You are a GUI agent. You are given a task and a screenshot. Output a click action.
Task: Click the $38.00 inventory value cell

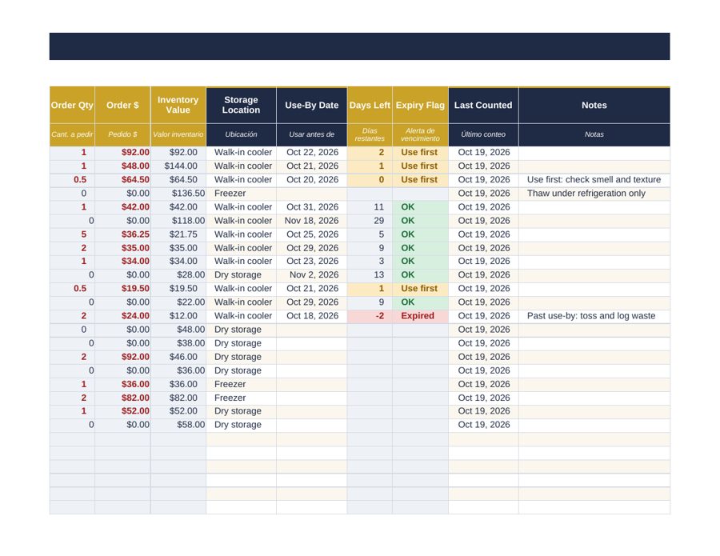point(178,343)
